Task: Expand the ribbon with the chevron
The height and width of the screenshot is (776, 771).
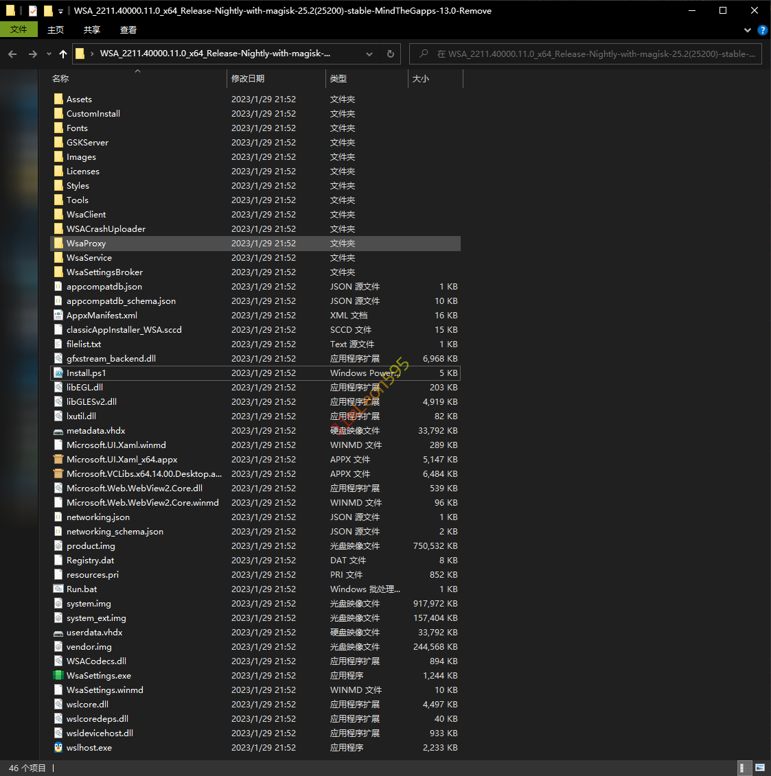Action: click(748, 30)
